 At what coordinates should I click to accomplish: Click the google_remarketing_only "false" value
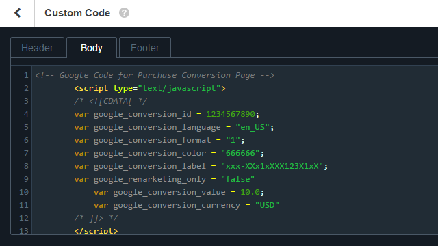pyautogui.click(x=237, y=179)
